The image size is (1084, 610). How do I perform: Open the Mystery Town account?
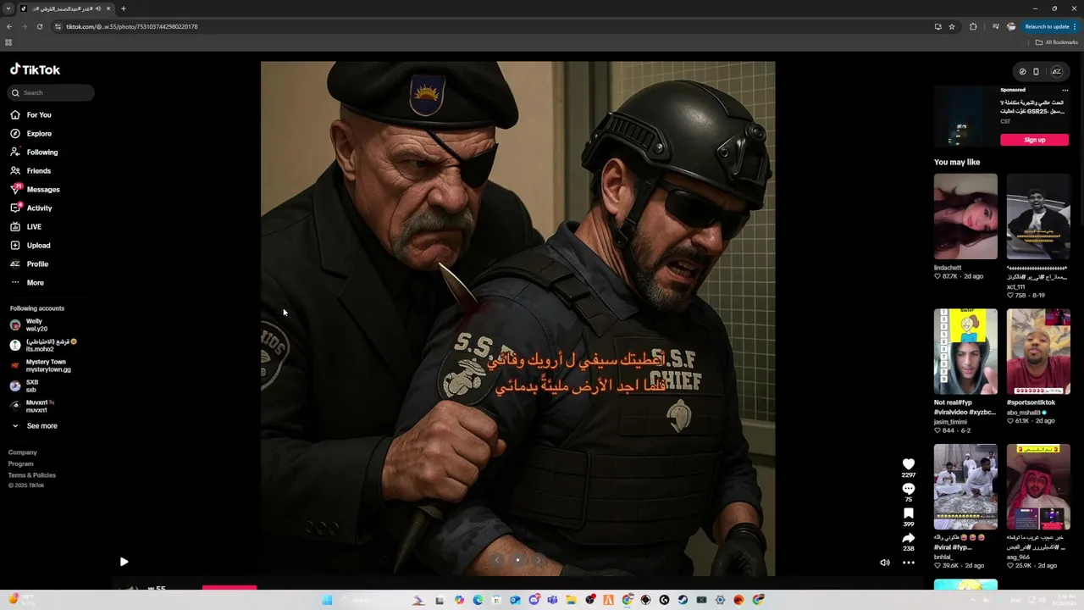click(x=41, y=366)
